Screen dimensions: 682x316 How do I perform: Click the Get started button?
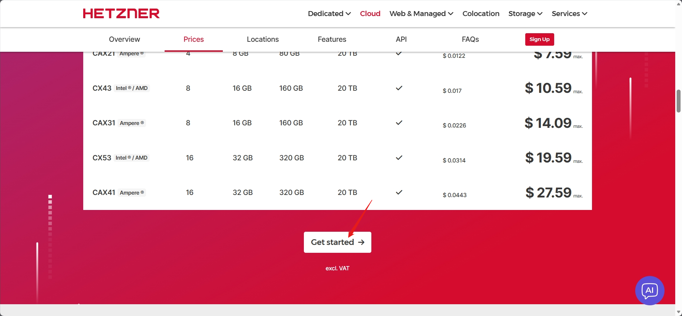coord(337,242)
